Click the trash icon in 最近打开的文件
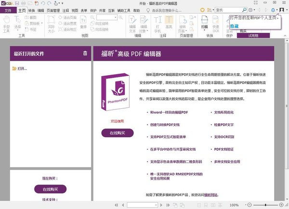This screenshot has width=289, height=209. (85, 53)
